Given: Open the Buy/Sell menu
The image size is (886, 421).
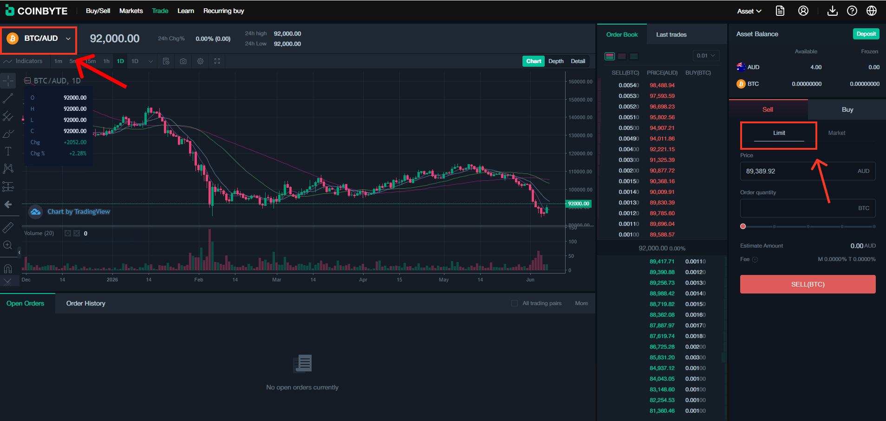Looking at the screenshot, I should (98, 11).
